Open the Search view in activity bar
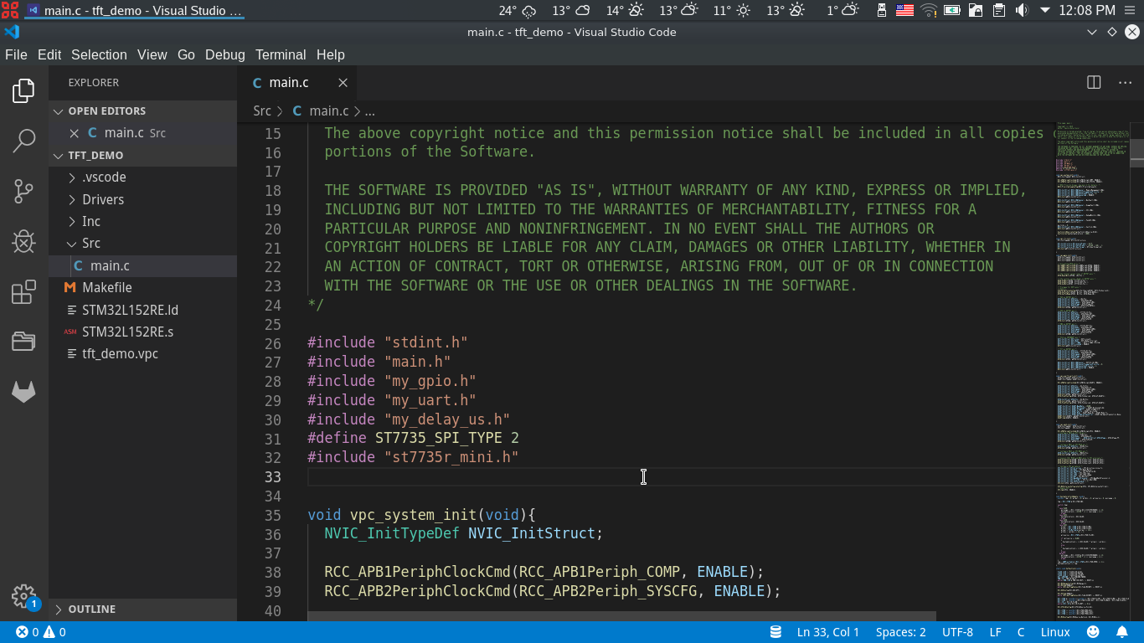 (23, 141)
